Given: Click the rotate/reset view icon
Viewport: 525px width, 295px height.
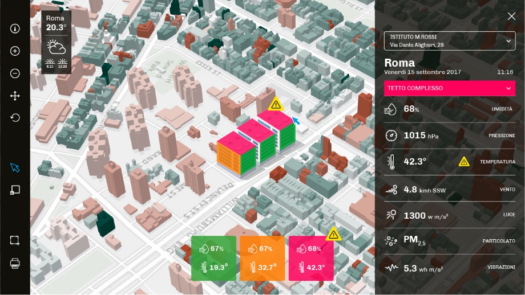Looking at the screenshot, I should [x=15, y=117].
